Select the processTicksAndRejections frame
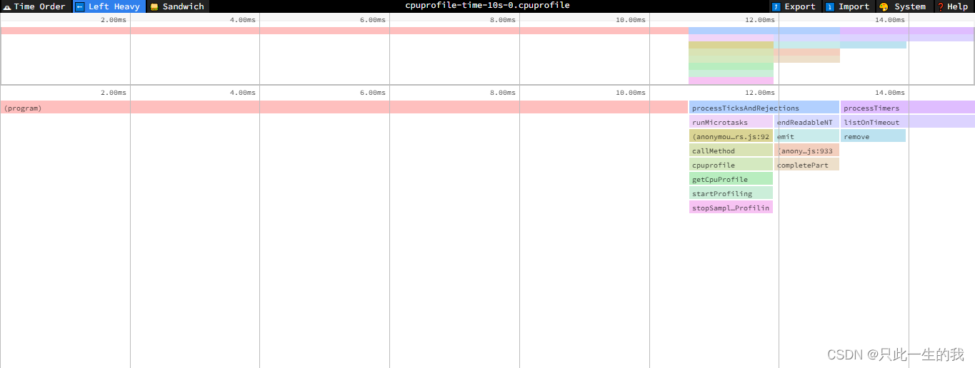This screenshot has height=368, width=975. (x=764, y=108)
